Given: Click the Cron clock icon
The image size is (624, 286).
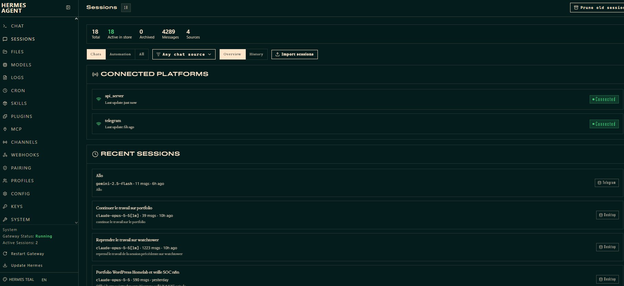Looking at the screenshot, I should 5,91.
